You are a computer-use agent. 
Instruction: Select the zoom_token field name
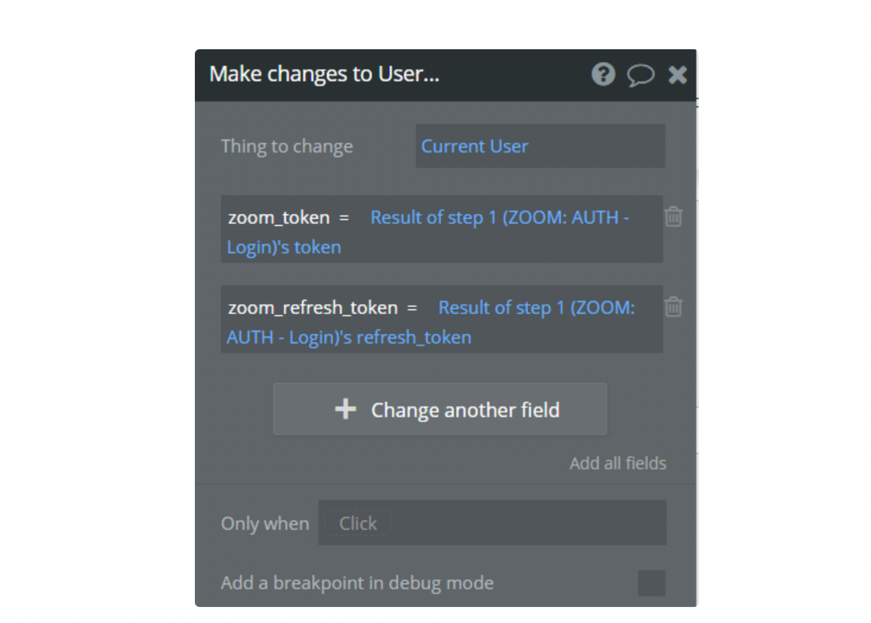point(279,218)
